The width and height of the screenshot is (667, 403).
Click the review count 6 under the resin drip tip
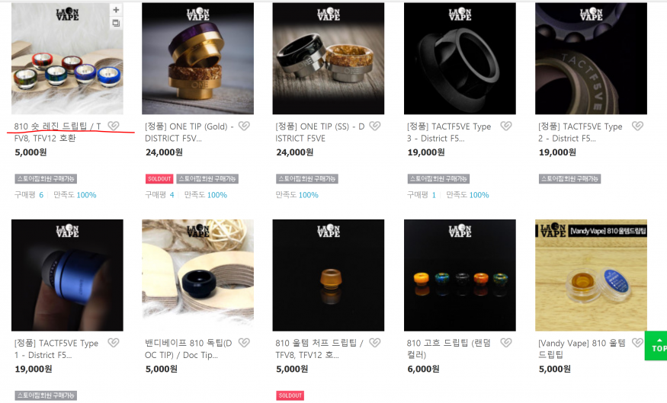[x=41, y=195]
